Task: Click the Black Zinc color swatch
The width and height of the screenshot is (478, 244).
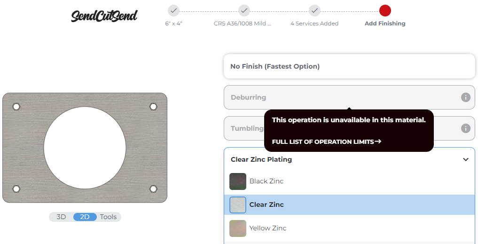Action: click(x=238, y=181)
